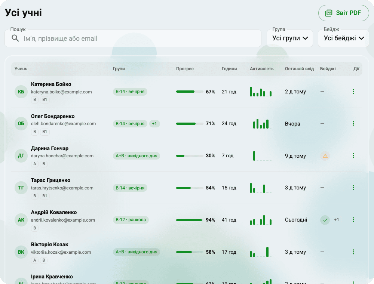Open the Група dropdown Усі групи
This screenshot has width=374, height=284.
[x=290, y=38]
